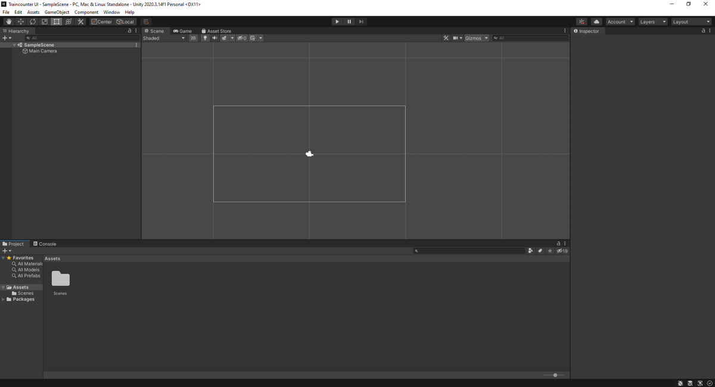The height and width of the screenshot is (387, 715).
Task: Open the Window menu
Action: tap(111, 12)
